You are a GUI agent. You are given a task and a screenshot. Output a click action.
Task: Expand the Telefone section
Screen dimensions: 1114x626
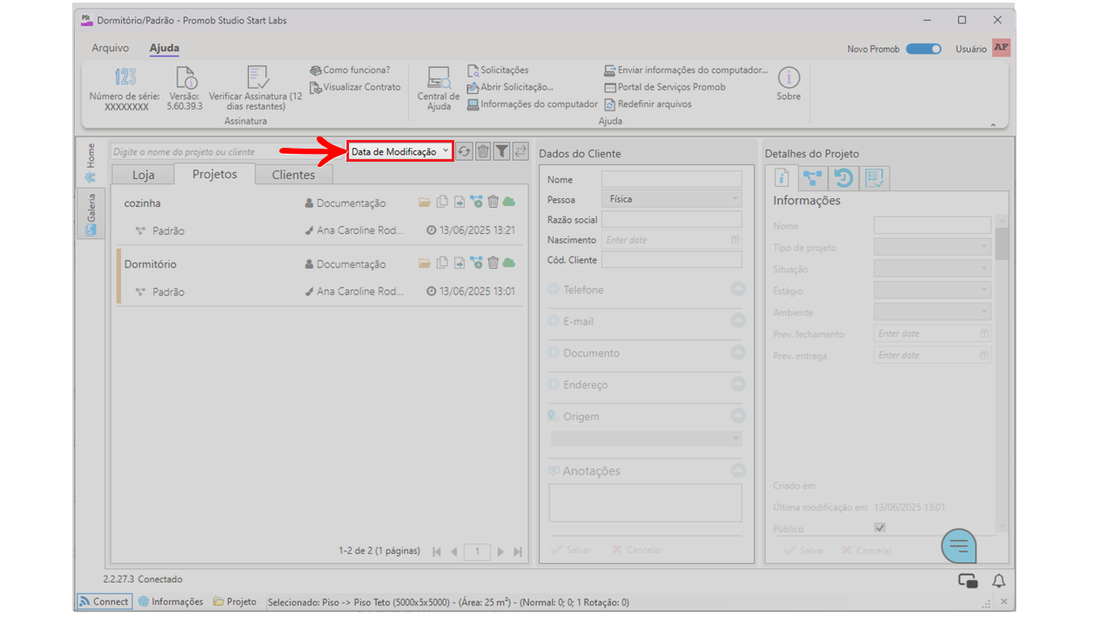738,290
